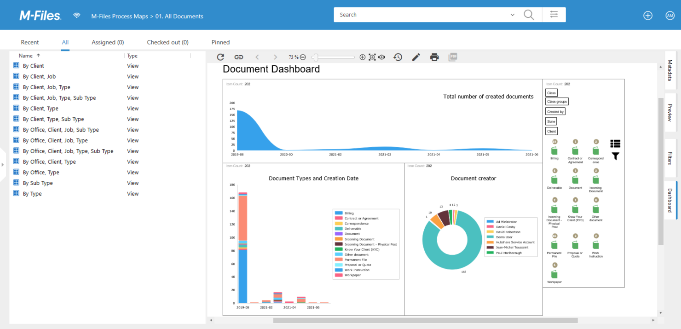Toggle the State grouping filter
The image size is (681, 329).
point(551,121)
